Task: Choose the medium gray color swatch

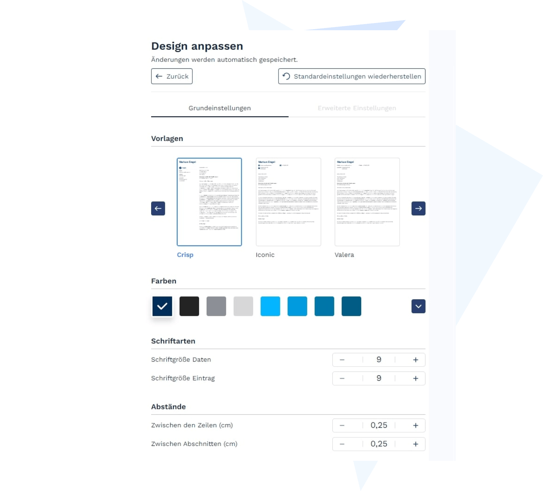Action: (216, 306)
